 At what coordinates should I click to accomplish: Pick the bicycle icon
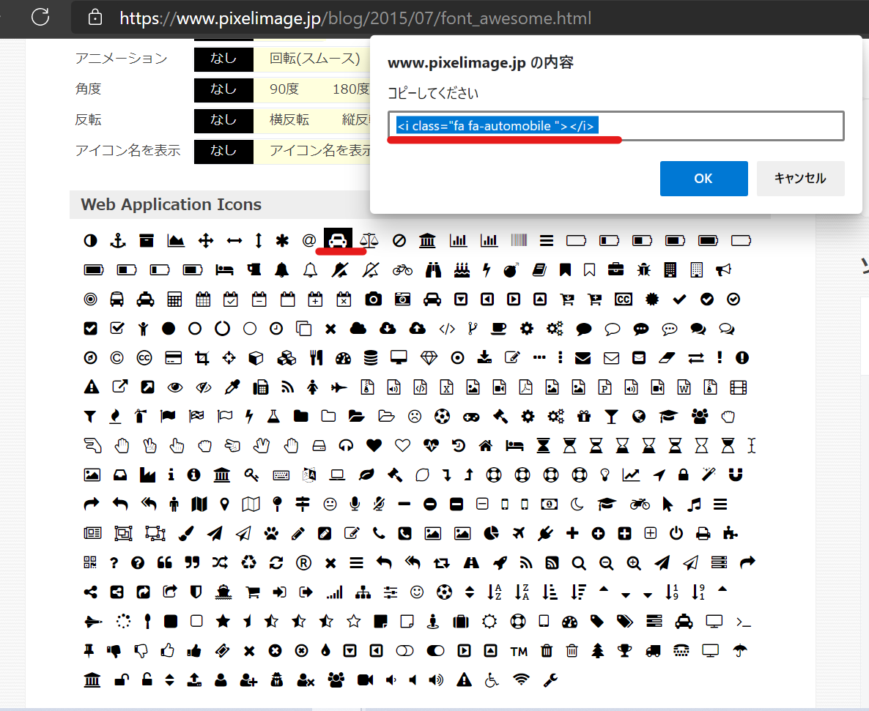402,270
